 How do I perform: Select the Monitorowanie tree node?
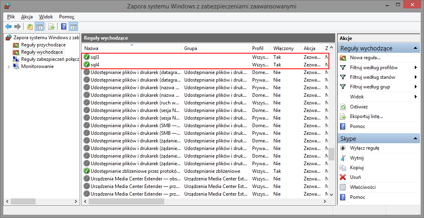coord(37,66)
